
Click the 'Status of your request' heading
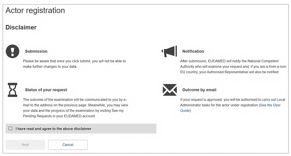pos(46,90)
